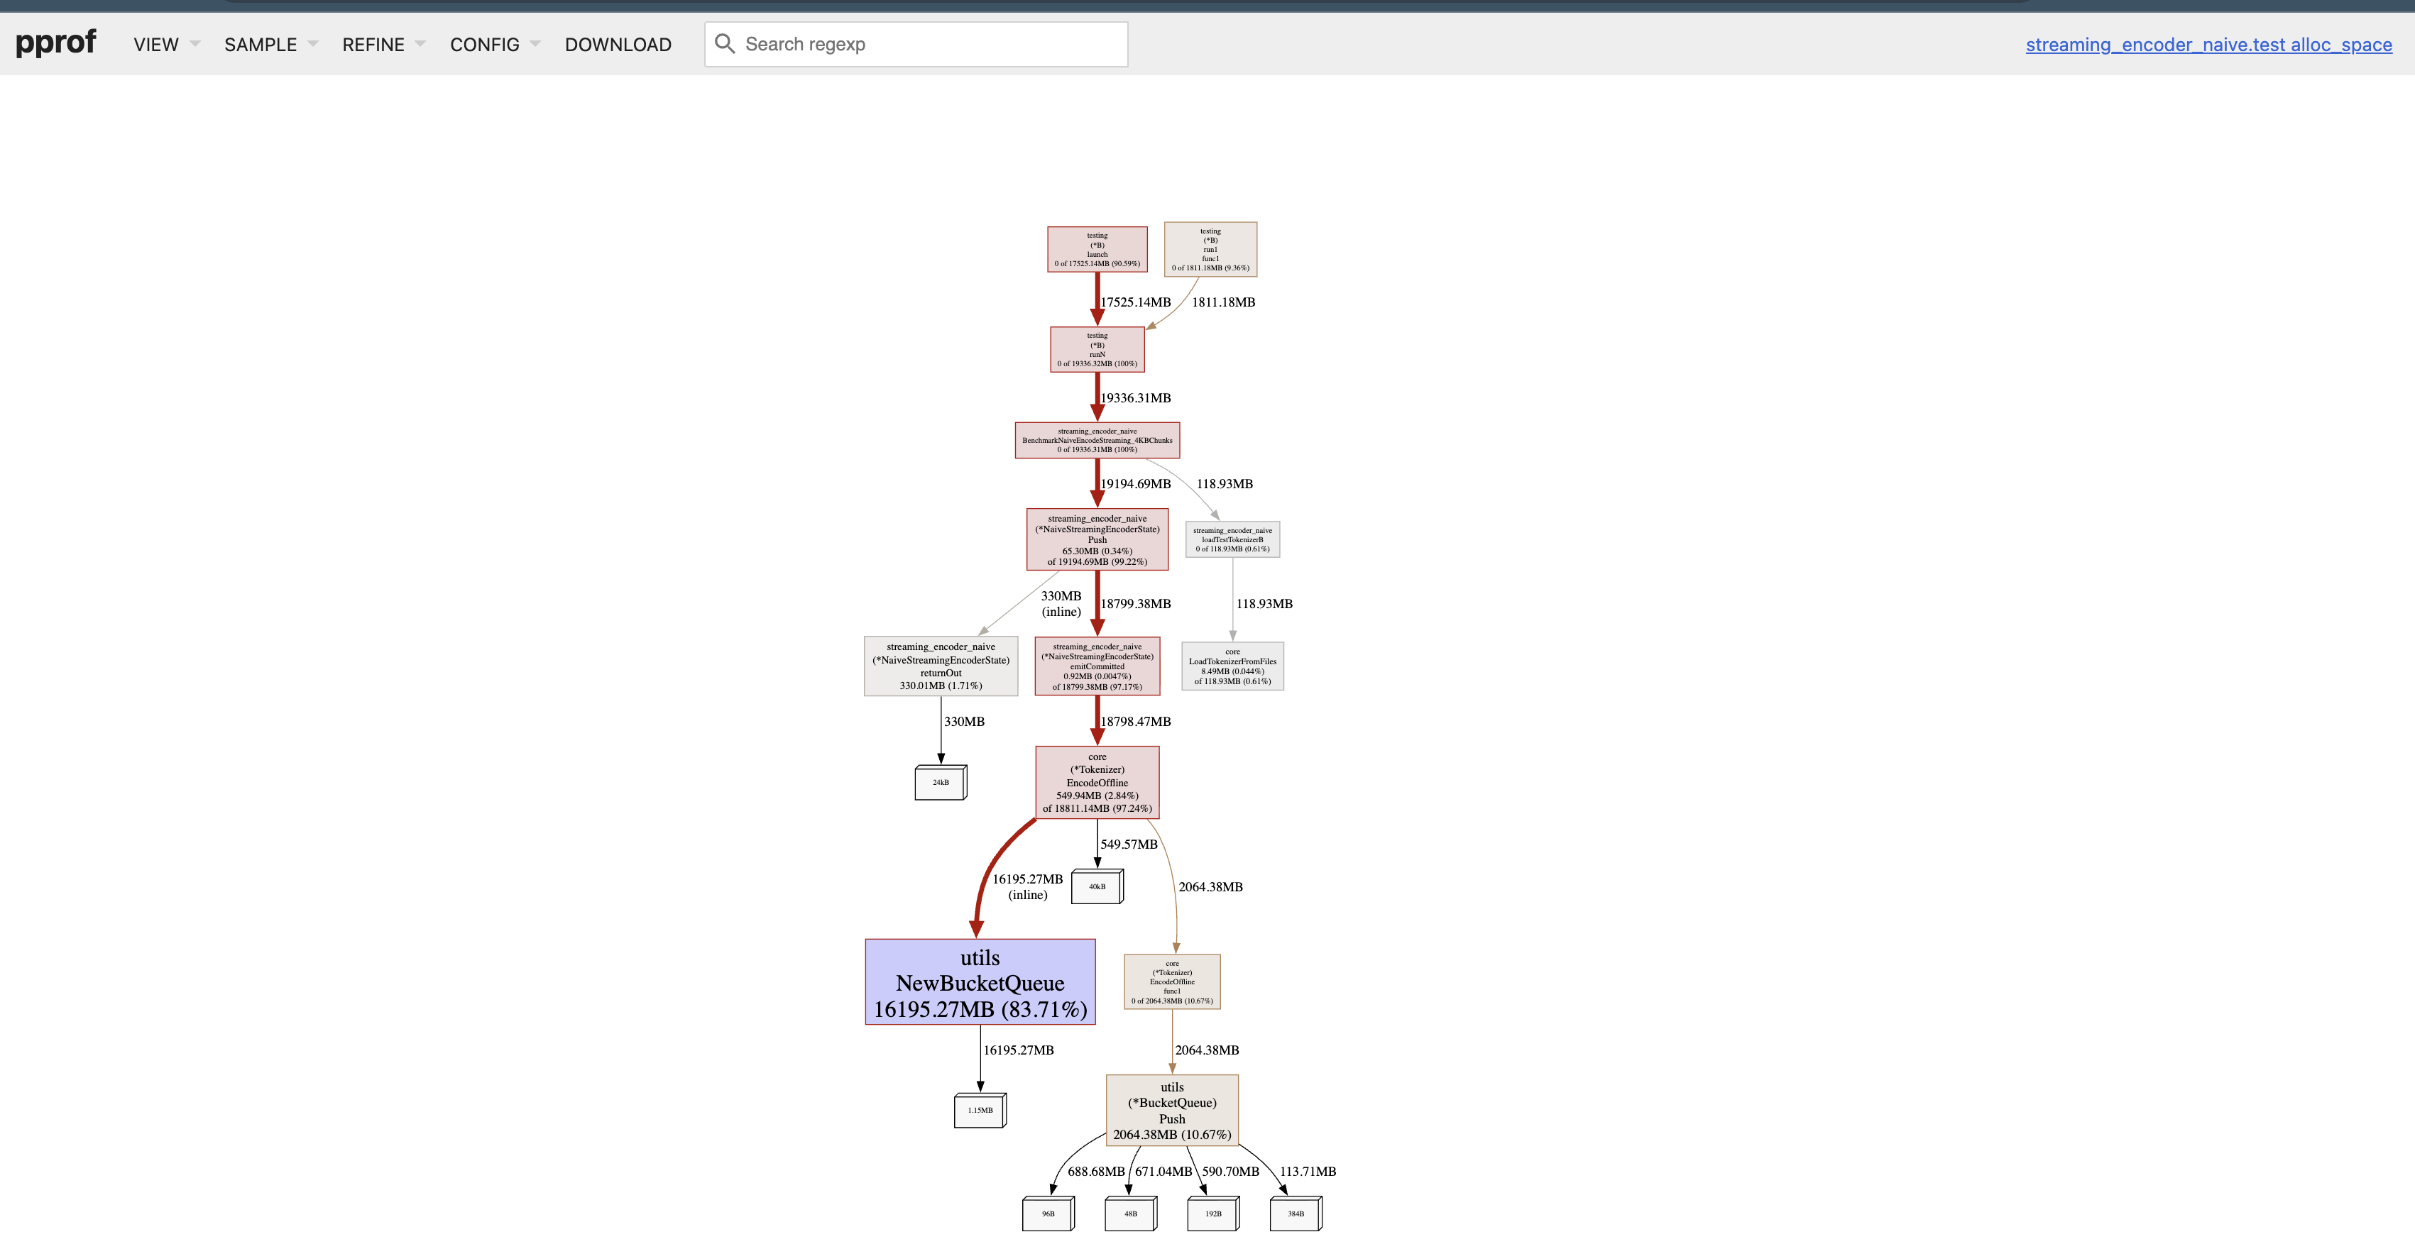Select the NewBucketQueue node

point(980,982)
